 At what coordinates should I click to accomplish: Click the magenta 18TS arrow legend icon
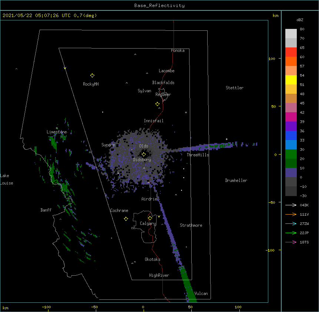point(291,242)
